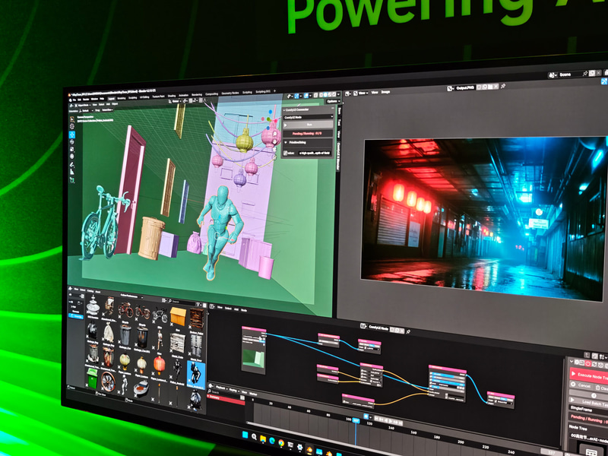Open Chrome from taskbar
608x456 pixels.
click(281, 442)
